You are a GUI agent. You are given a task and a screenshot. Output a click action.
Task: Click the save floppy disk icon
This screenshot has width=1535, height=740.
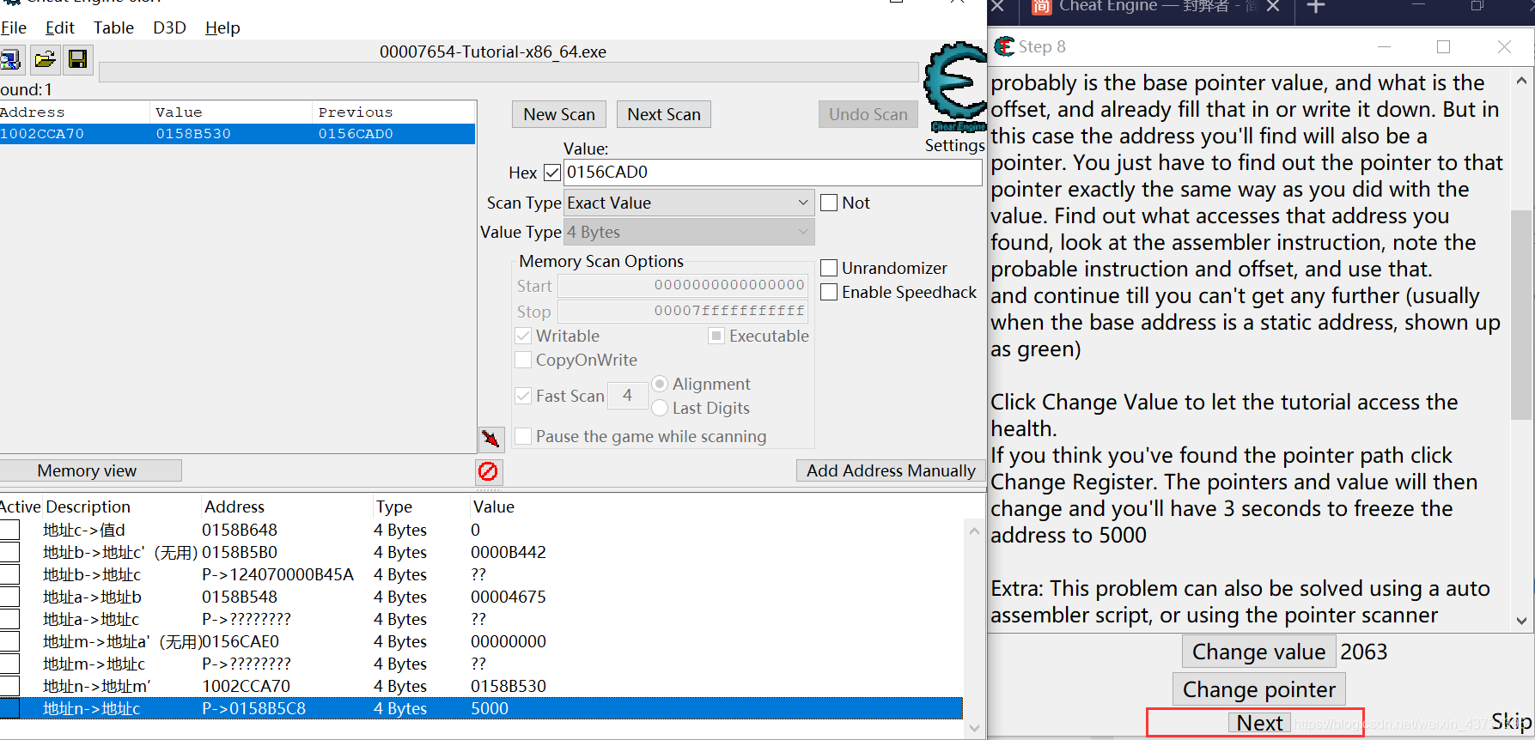pos(77,59)
